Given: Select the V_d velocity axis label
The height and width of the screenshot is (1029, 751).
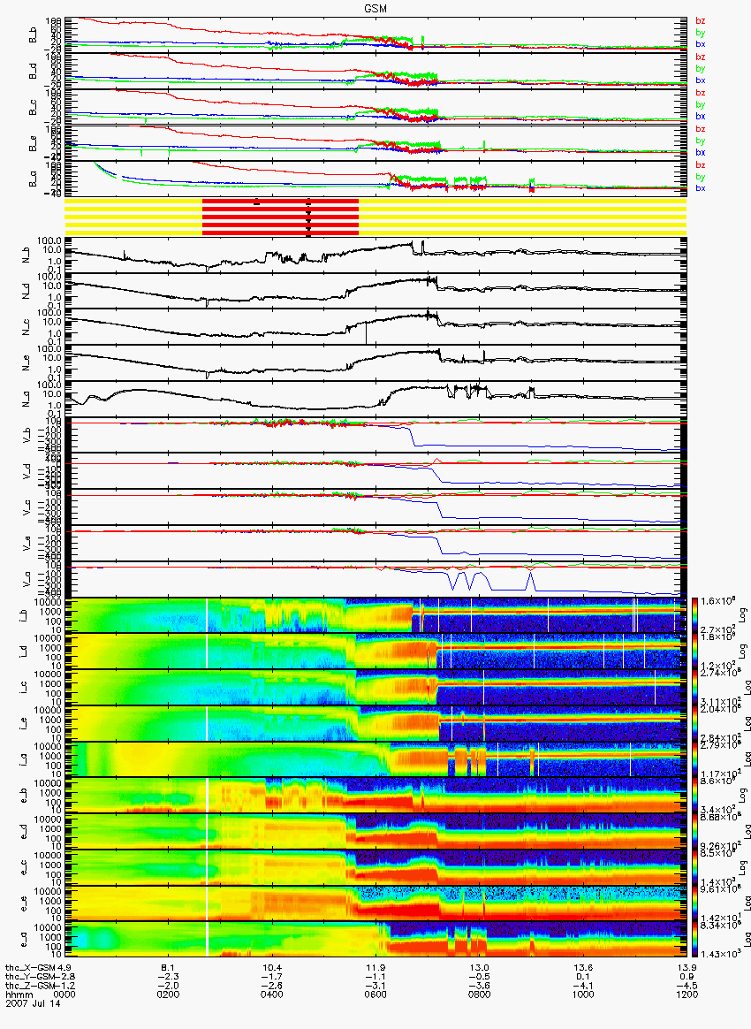Looking at the screenshot, I should 27,471.
